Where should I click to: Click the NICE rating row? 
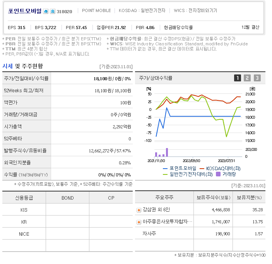click(x=67, y=234)
